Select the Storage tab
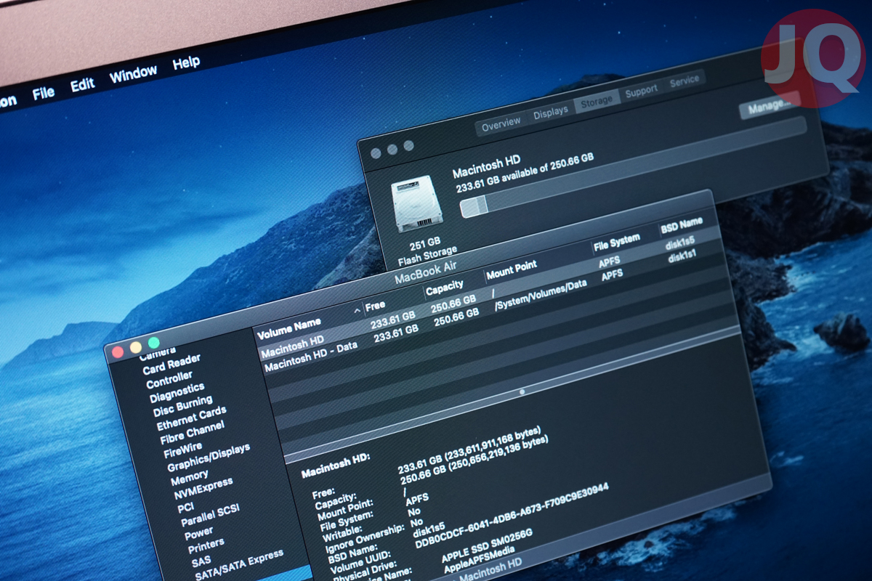Viewport: 872px width, 581px height. pos(597,102)
